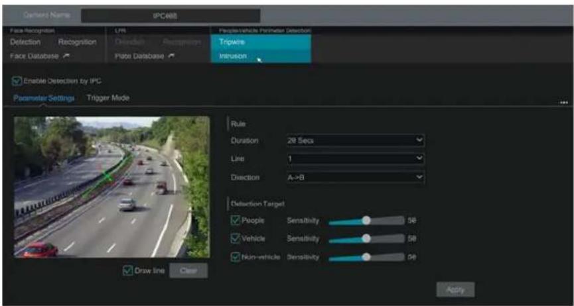Open the camera name selector field
574x306 pixels.
[x=171, y=16]
